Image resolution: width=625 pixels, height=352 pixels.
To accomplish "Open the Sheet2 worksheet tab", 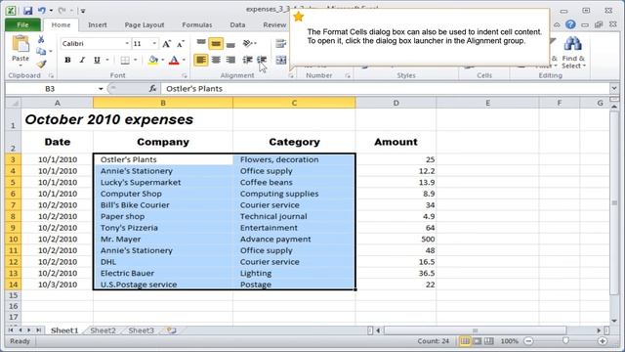I will 103,330.
